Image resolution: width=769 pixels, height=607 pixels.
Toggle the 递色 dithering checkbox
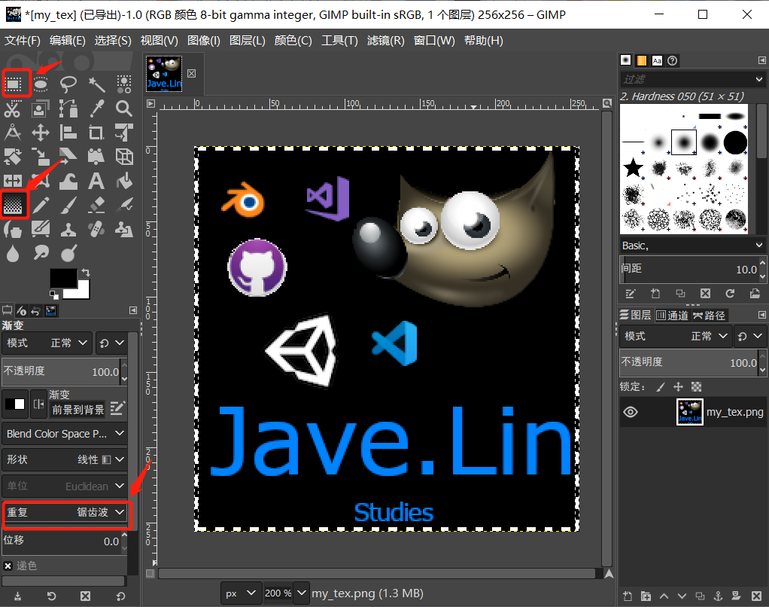coord(8,566)
